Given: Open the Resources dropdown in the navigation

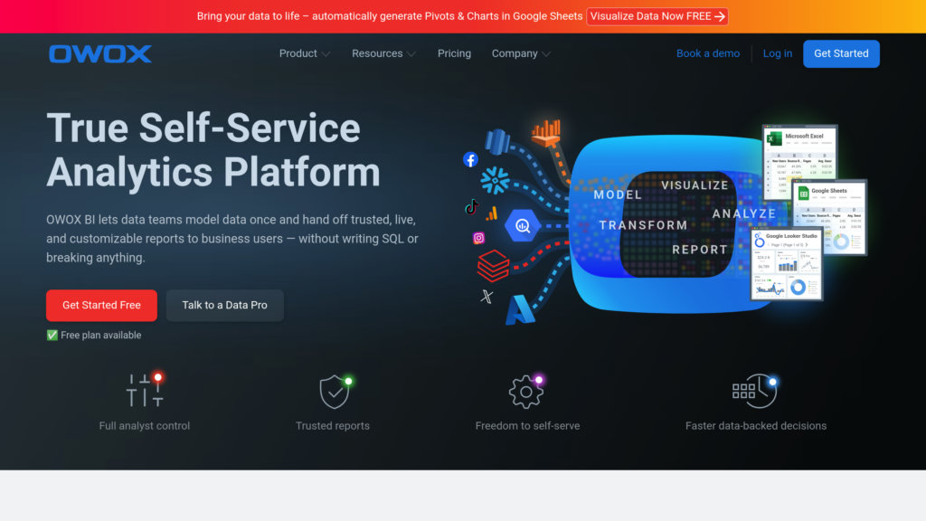Looking at the screenshot, I should point(383,53).
